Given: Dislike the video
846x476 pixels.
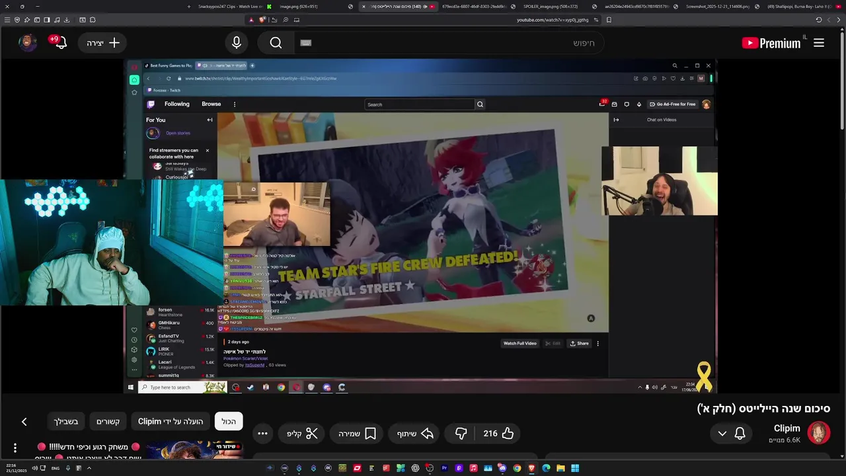Looking at the screenshot, I should [461, 434].
